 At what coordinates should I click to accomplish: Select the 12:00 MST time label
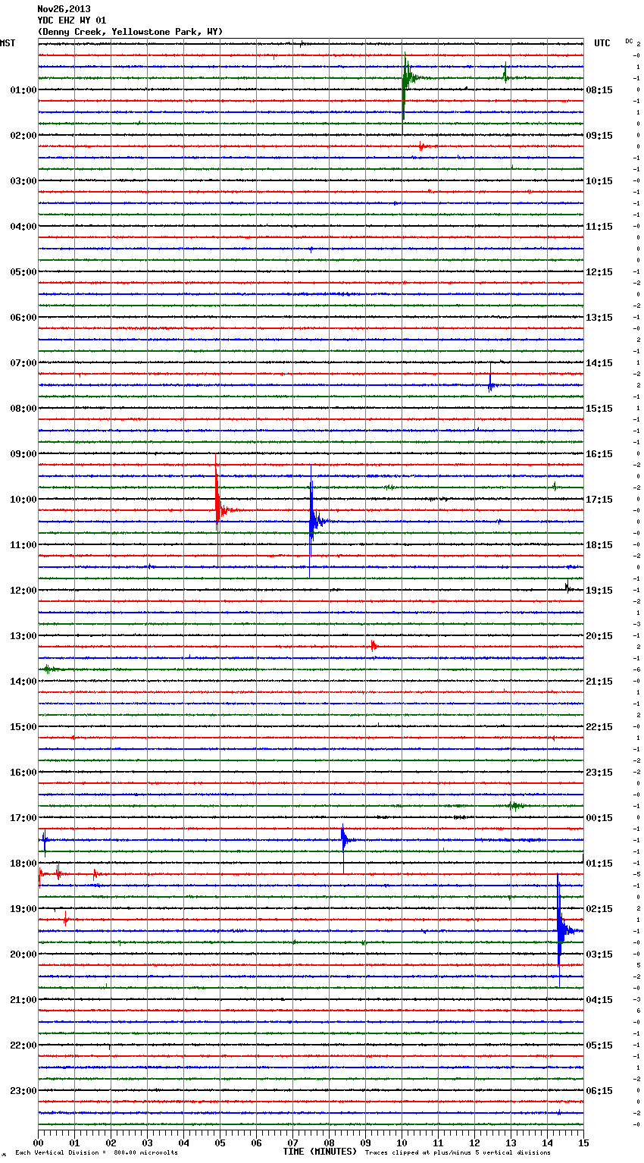(23, 591)
